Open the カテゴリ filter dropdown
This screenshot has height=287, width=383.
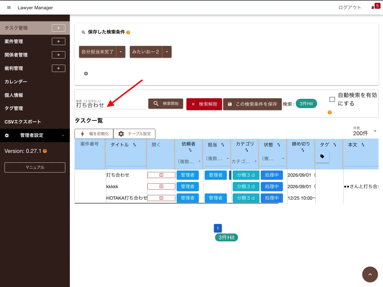click(x=244, y=162)
